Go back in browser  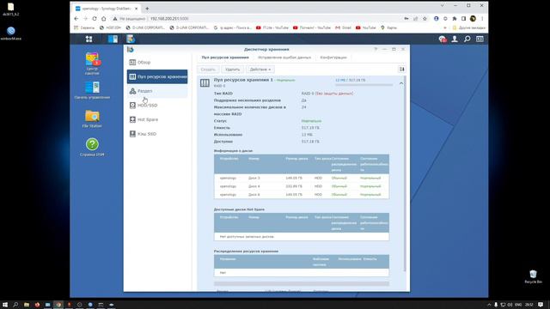coord(76,19)
